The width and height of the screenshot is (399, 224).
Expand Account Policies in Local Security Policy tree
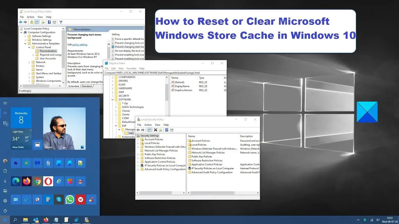pyautogui.click(x=138, y=139)
